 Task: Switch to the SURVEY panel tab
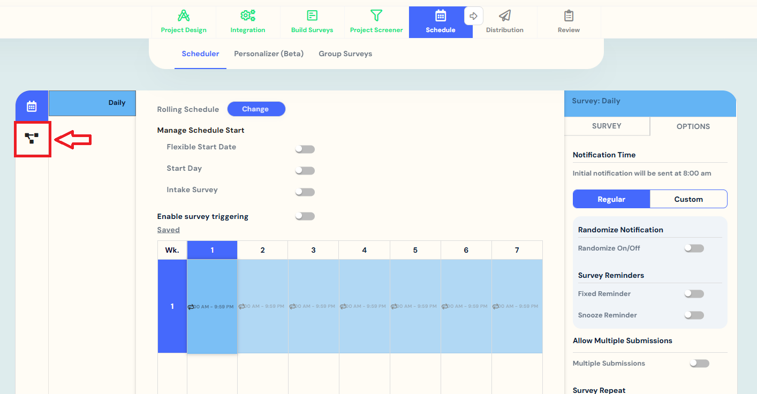(x=607, y=126)
